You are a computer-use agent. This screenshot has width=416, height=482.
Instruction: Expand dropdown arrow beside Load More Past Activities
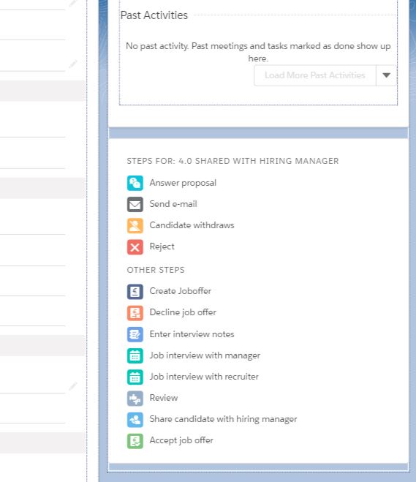tap(386, 75)
